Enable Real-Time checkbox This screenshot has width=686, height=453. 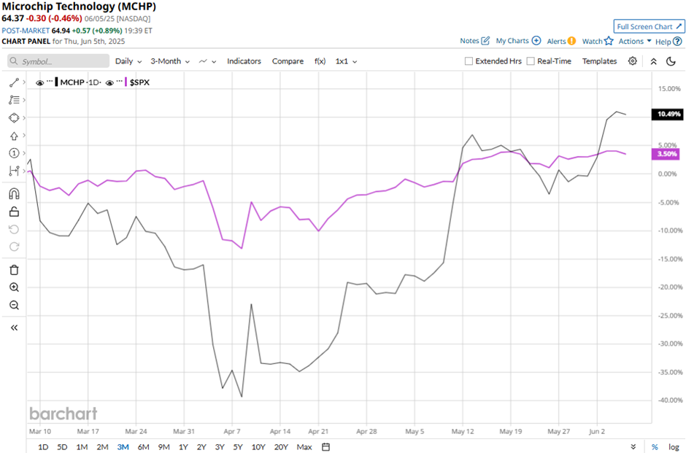tap(531, 61)
